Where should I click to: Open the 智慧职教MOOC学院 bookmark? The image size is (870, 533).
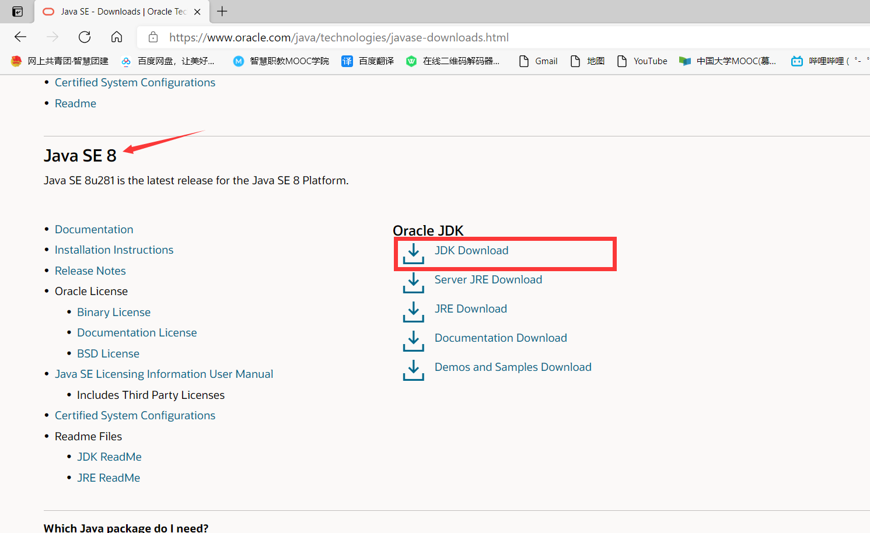(281, 61)
